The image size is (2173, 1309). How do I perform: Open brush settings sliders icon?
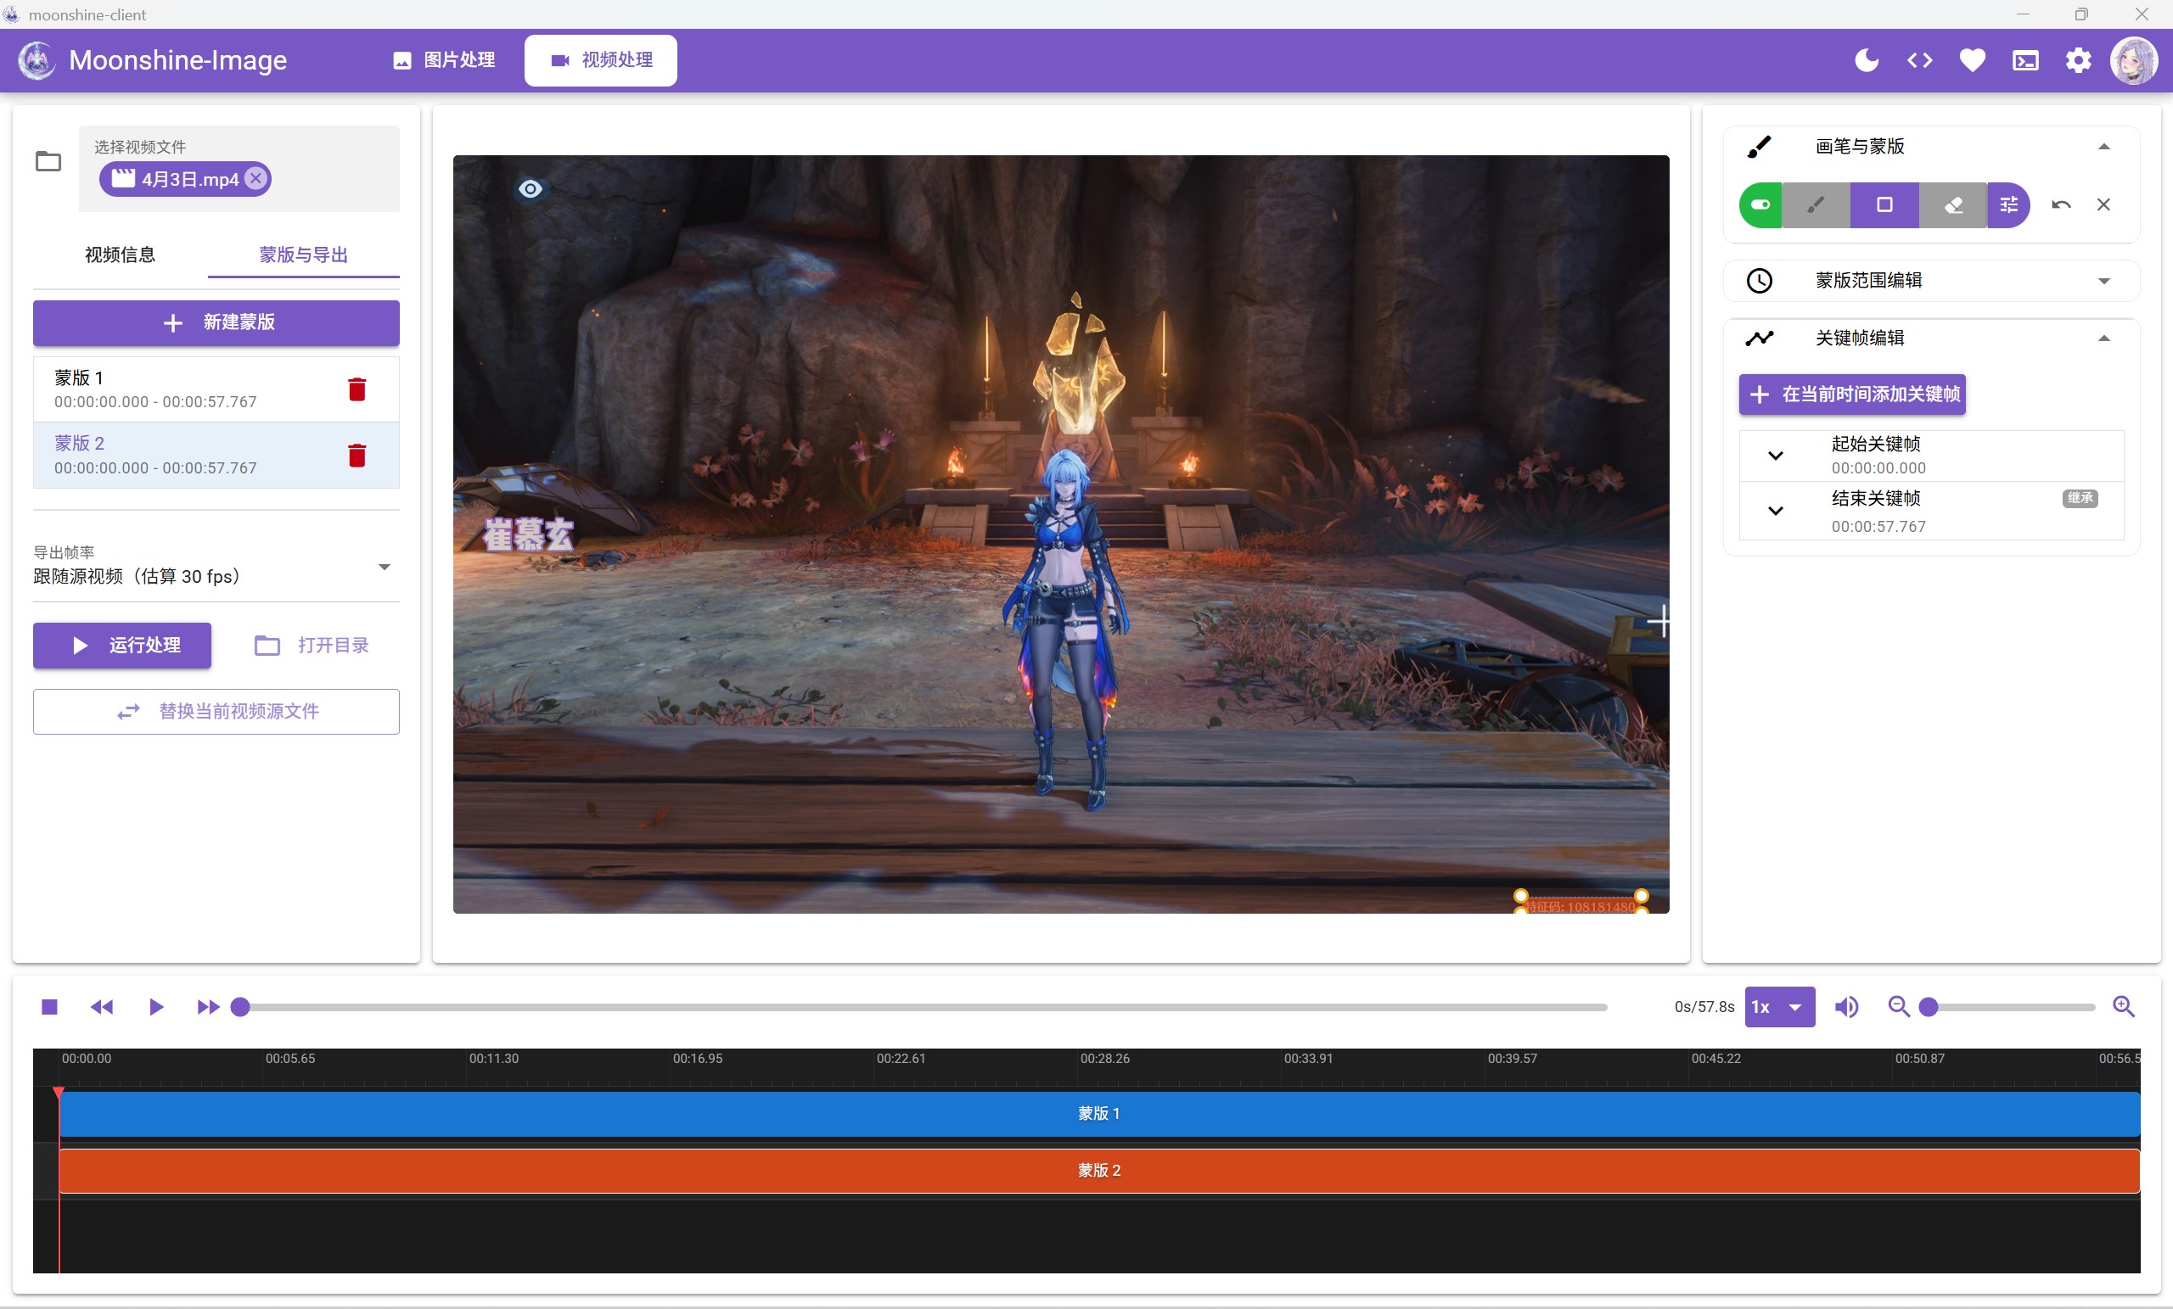(x=2008, y=205)
